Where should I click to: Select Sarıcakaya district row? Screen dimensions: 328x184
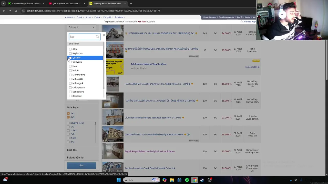tap(85, 92)
